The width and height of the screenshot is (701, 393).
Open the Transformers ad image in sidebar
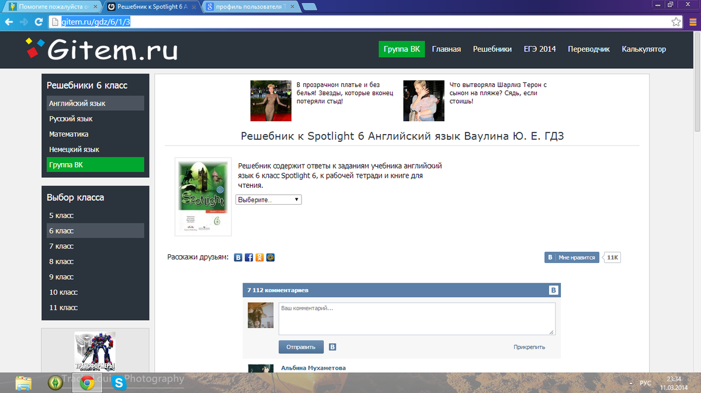pos(95,351)
